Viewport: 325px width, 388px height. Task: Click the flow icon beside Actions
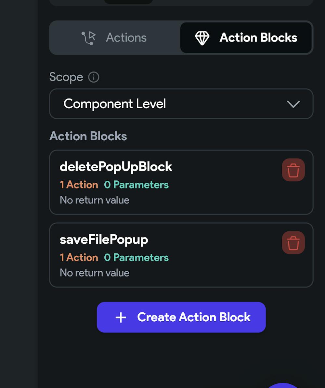88,38
